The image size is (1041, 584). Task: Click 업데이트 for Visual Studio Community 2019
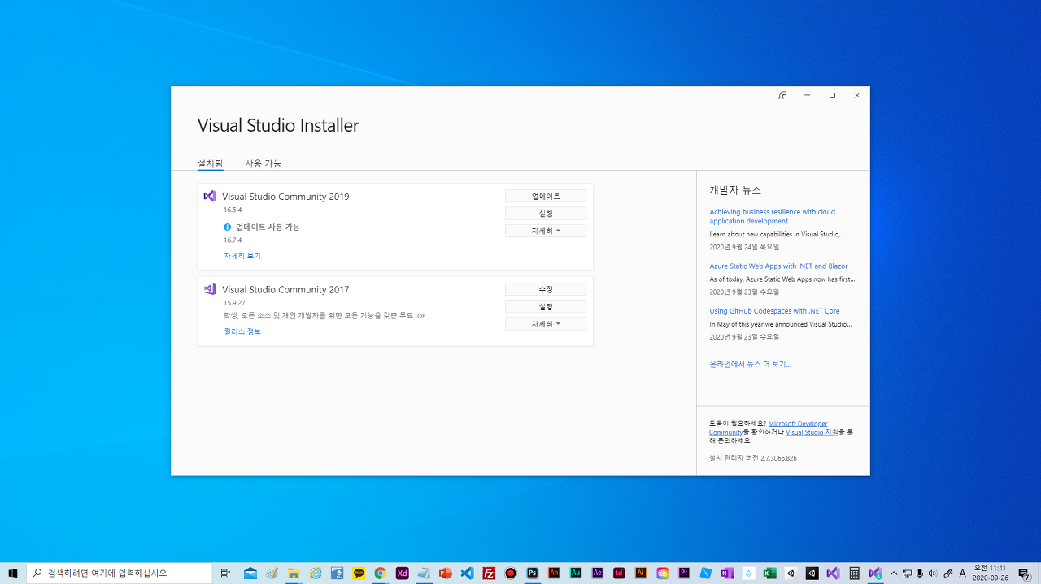546,196
